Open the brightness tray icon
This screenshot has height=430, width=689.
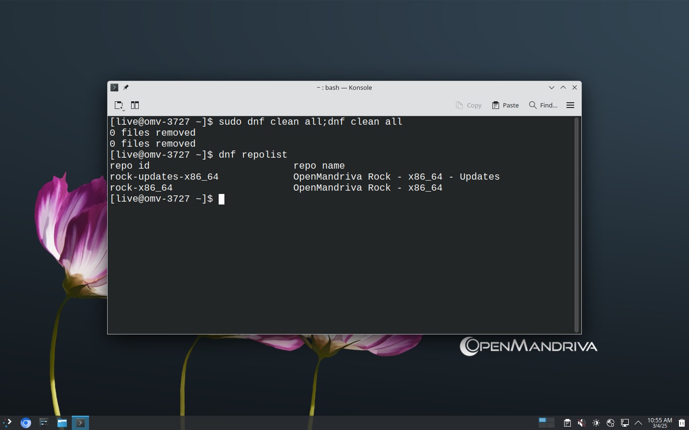(596, 423)
